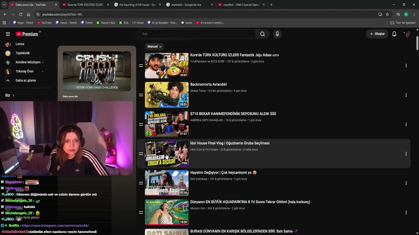
Task: Click the YouTube search input field
Action: pyautogui.click(x=197, y=34)
